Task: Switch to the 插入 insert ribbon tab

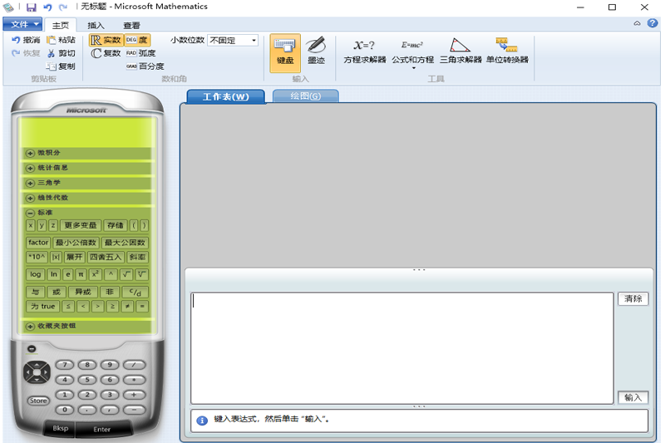Action: point(96,25)
